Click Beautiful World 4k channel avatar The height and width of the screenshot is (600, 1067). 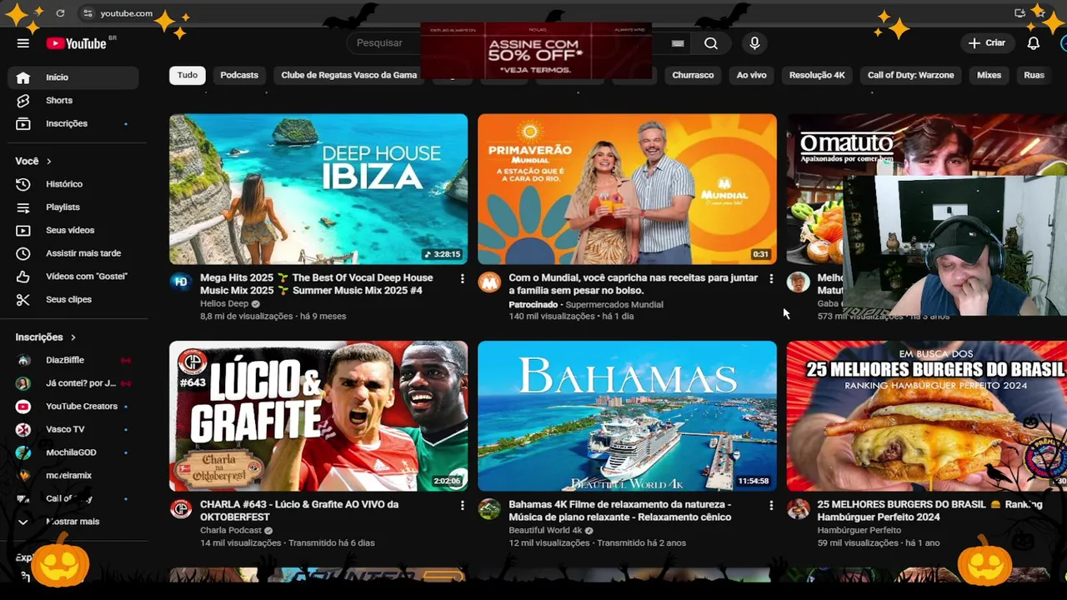click(489, 508)
